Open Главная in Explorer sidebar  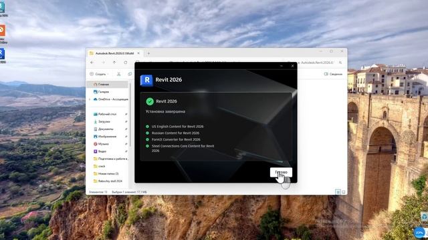pyautogui.click(x=108, y=85)
